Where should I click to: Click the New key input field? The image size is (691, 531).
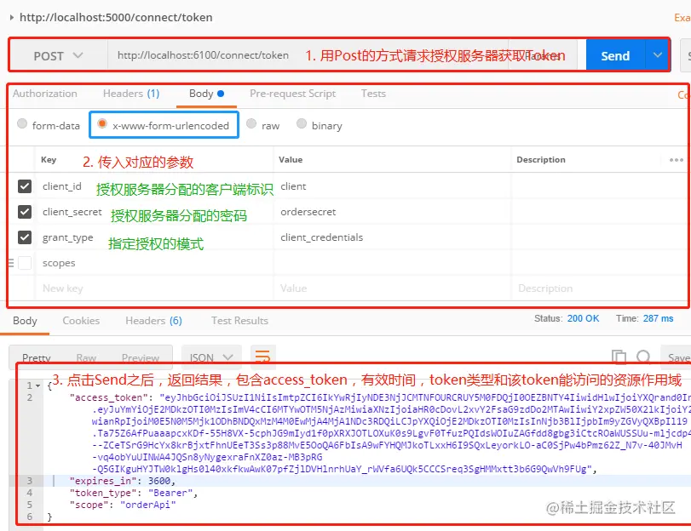click(154, 288)
